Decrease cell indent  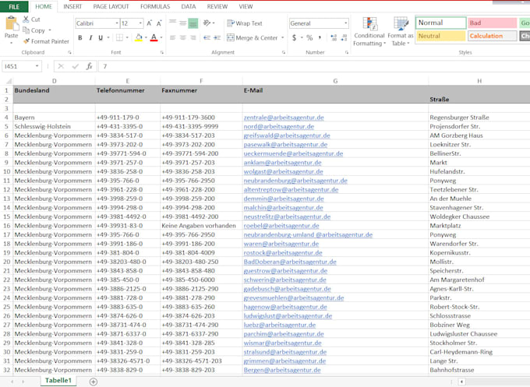click(x=207, y=37)
